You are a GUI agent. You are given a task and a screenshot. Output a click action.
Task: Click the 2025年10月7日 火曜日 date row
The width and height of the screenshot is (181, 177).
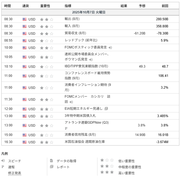point(90,12)
